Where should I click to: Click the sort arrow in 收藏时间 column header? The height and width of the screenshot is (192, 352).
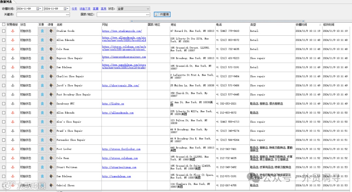(x=320, y=25)
